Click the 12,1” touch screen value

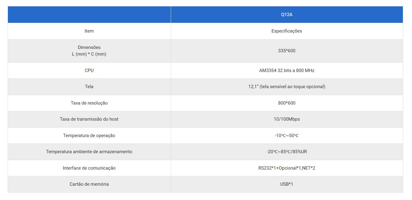pyautogui.click(x=287, y=87)
